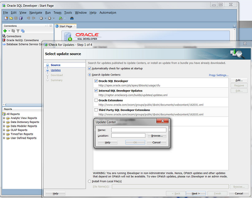Image resolution: width=252 pixels, height=198 pixels.
Task: Open the Automation menu
Action: (x=108, y=13)
